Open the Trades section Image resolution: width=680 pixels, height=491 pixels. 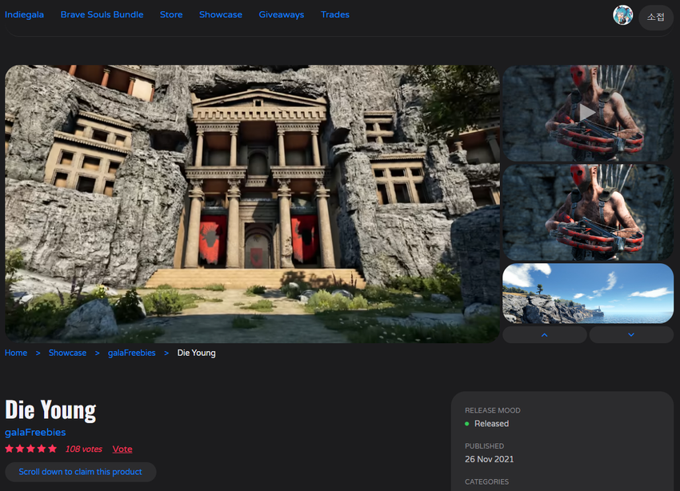click(x=335, y=14)
